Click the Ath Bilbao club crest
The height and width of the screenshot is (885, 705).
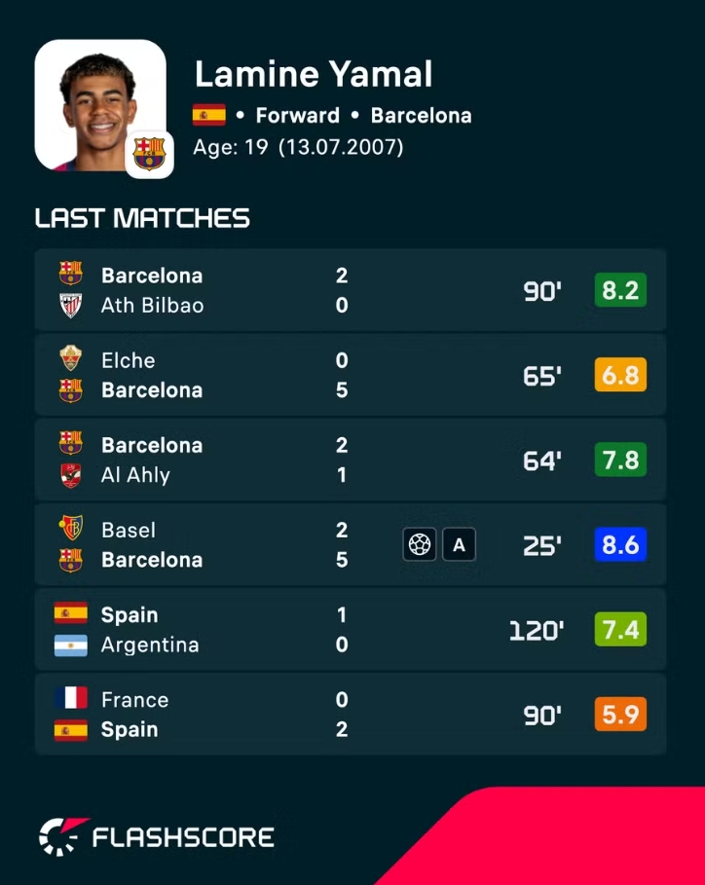[70, 306]
